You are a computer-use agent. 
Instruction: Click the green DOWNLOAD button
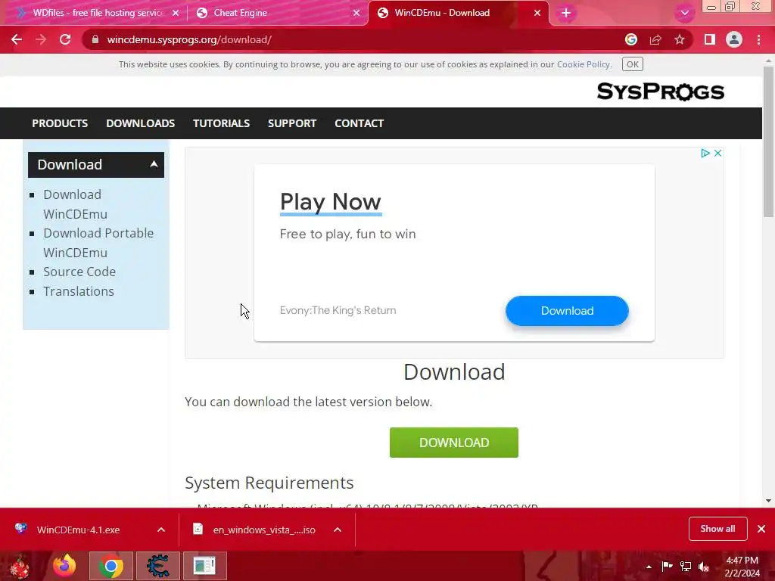click(x=454, y=443)
